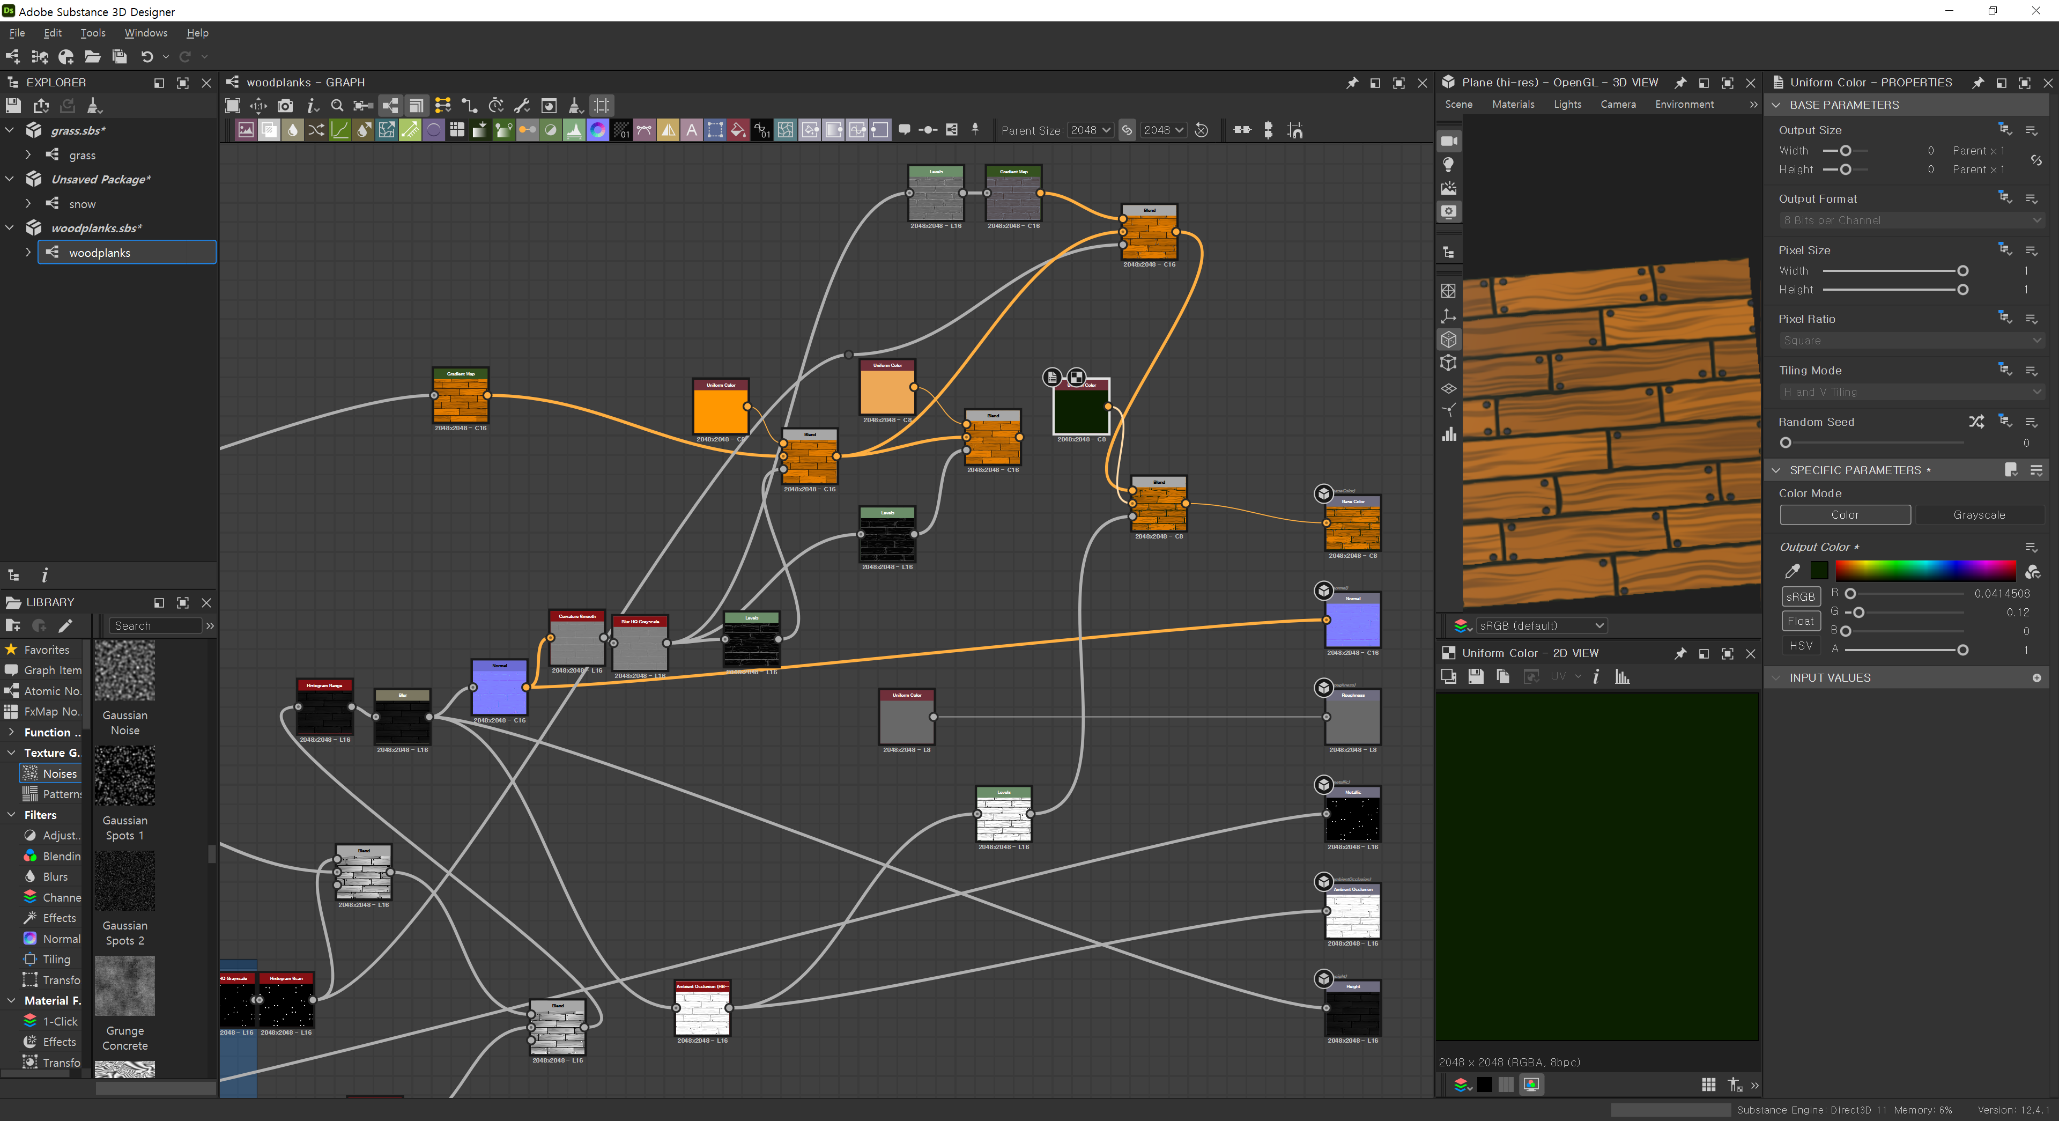Collapse the BASE PARAMETERS section
This screenshot has height=1121, width=2059.
click(x=1776, y=105)
